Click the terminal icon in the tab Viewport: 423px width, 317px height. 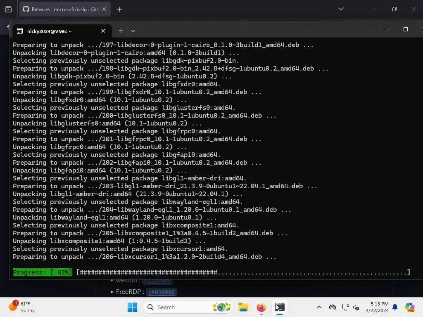click(x=20, y=31)
